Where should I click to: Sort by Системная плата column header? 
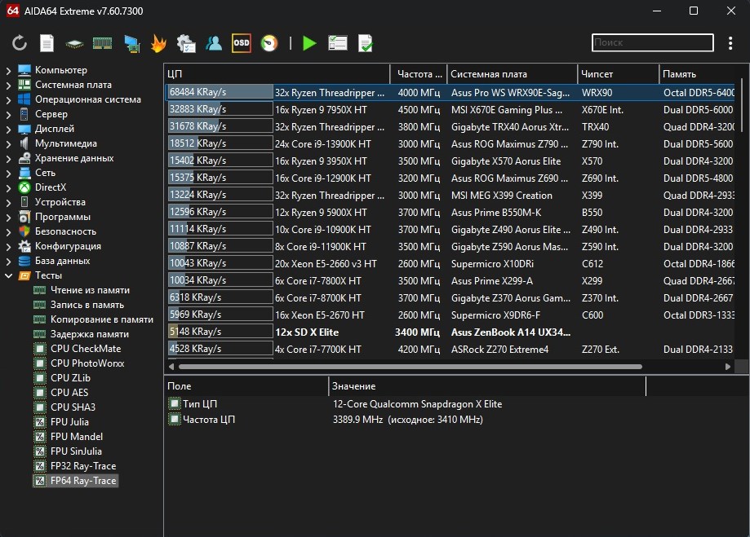(x=512, y=74)
